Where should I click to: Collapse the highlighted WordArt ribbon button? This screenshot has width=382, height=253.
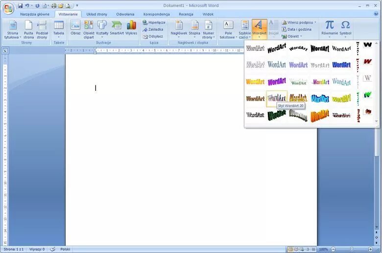pyautogui.click(x=259, y=30)
